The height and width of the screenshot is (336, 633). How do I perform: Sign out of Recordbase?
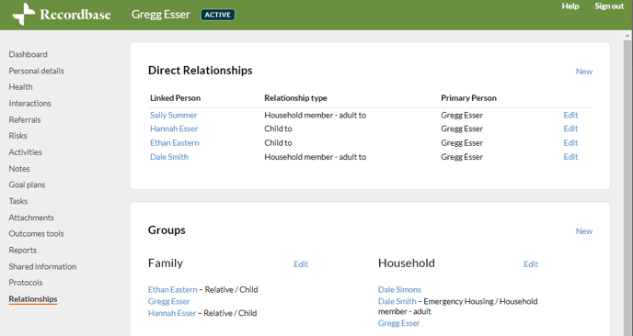[x=609, y=6]
